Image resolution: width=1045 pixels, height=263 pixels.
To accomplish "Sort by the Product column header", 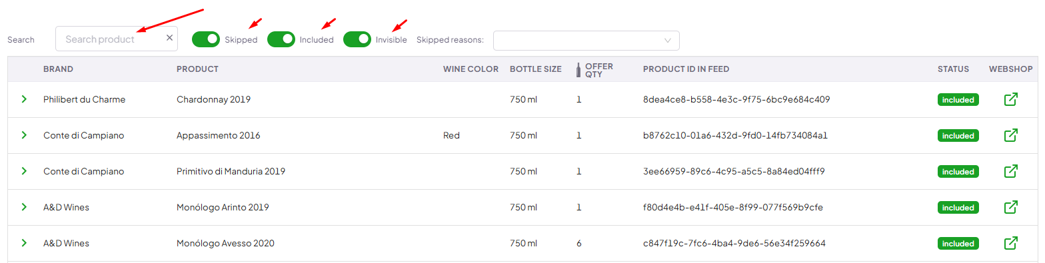I will tap(197, 69).
